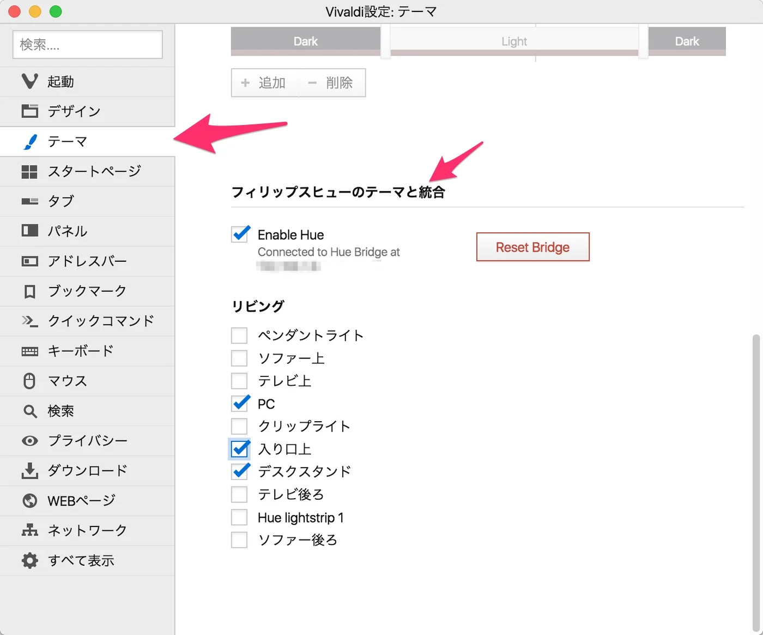Check the クリップライト light checkbox

pyautogui.click(x=239, y=426)
